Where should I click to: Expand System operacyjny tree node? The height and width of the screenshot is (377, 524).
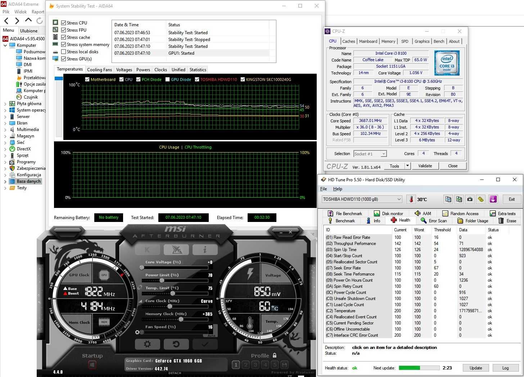pos(5,110)
